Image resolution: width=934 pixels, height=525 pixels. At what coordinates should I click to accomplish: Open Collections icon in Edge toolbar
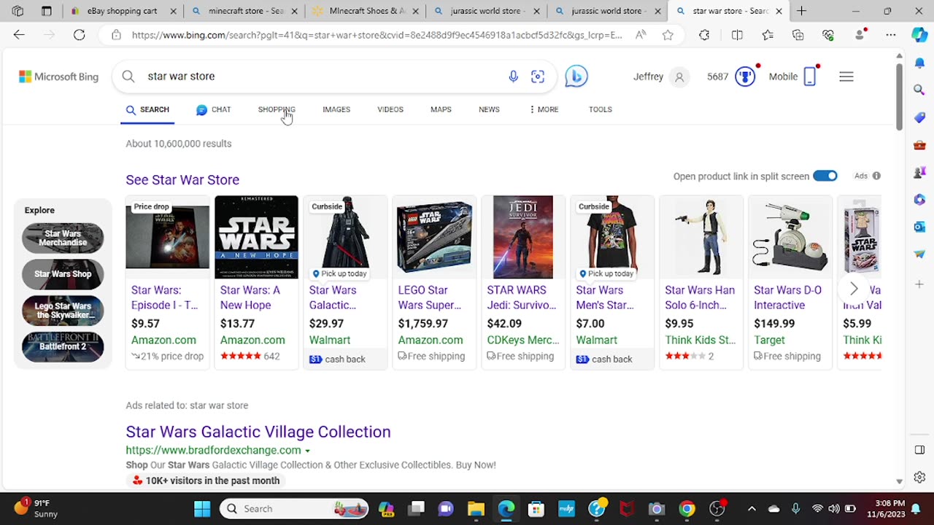(798, 34)
